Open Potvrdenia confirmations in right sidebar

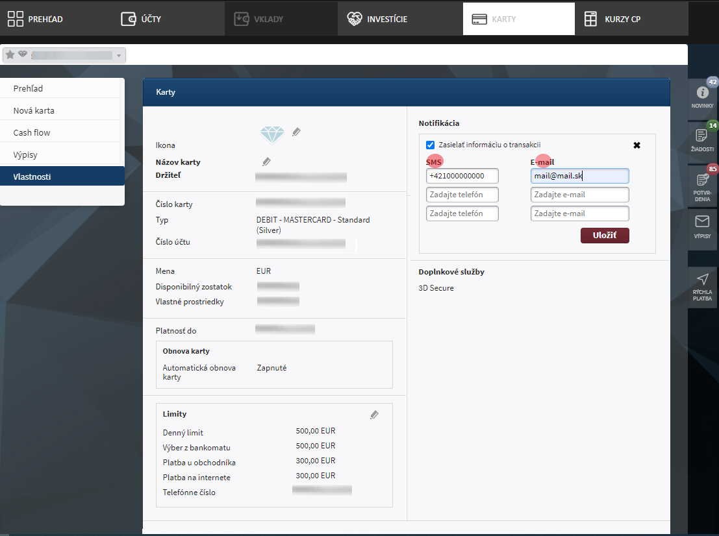tap(702, 184)
